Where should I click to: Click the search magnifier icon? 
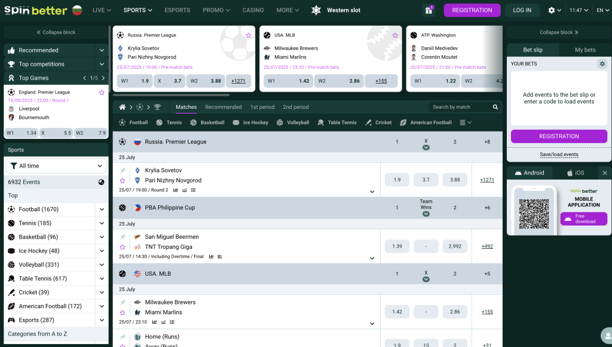(495, 107)
